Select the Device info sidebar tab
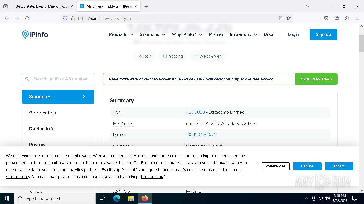 click(58, 129)
